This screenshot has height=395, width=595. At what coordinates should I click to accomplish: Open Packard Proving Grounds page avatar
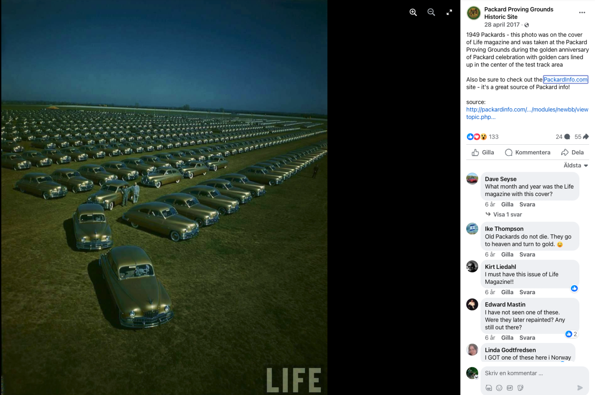tap(473, 13)
